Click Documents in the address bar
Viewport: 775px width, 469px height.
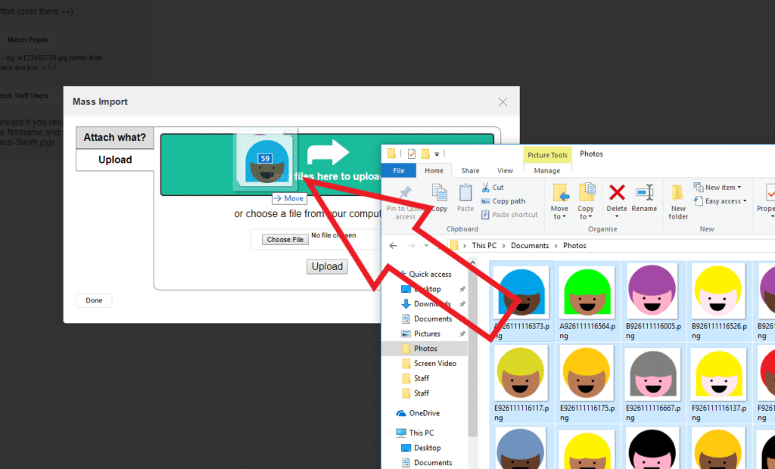(x=530, y=246)
